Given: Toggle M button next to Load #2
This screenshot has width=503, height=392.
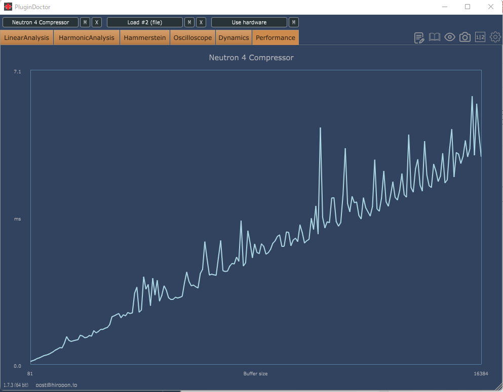Looking at the screenshot, I should [189, 22].
